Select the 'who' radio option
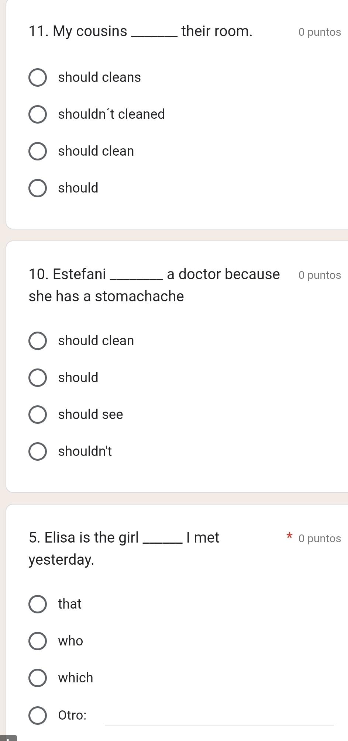348x741 pixels. click(38, 641)
